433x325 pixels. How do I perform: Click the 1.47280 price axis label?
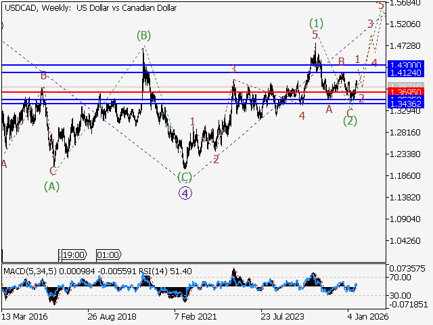(x=407, y=46)
